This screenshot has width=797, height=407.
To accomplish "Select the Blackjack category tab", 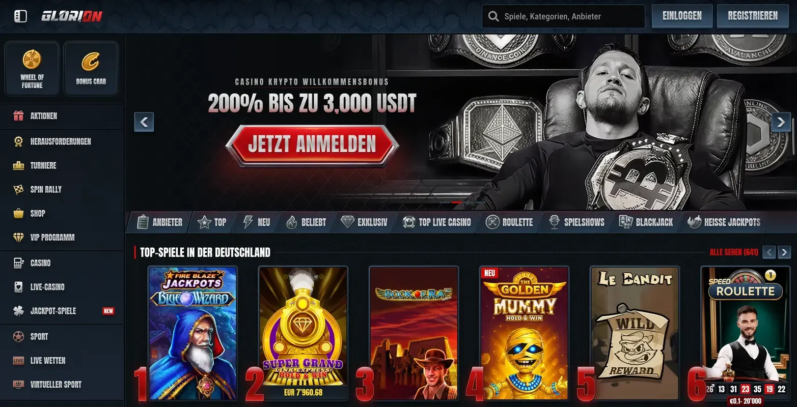I will click(x=646, y=222).
